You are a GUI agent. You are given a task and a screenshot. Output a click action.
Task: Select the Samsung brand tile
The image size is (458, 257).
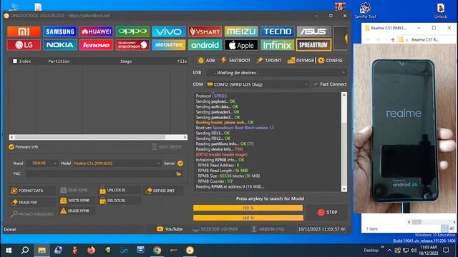(60, 31)
